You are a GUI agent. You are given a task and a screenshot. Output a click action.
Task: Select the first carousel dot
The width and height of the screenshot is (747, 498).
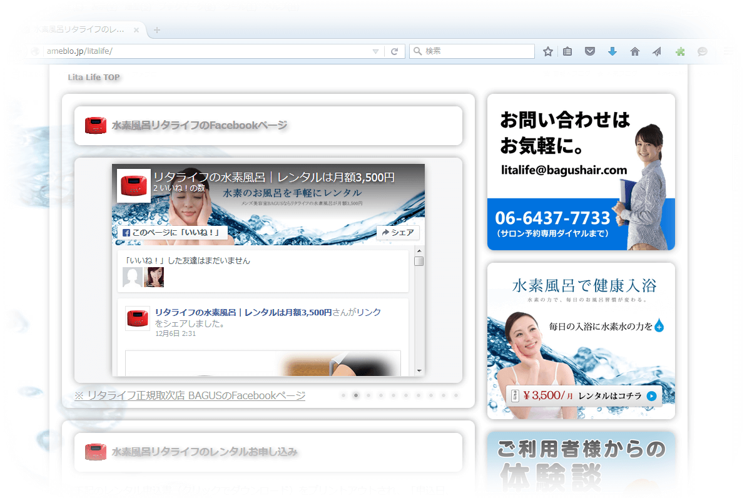tap(343, 395)
